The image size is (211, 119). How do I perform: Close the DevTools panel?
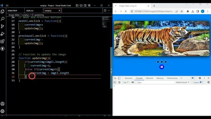coord(208,78)
